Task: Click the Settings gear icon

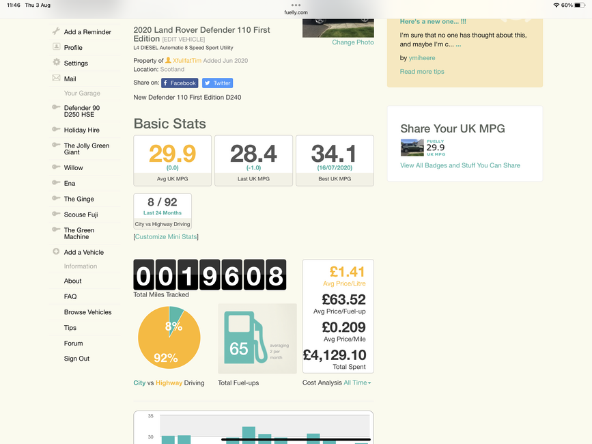Action: (x=56, y=62)
